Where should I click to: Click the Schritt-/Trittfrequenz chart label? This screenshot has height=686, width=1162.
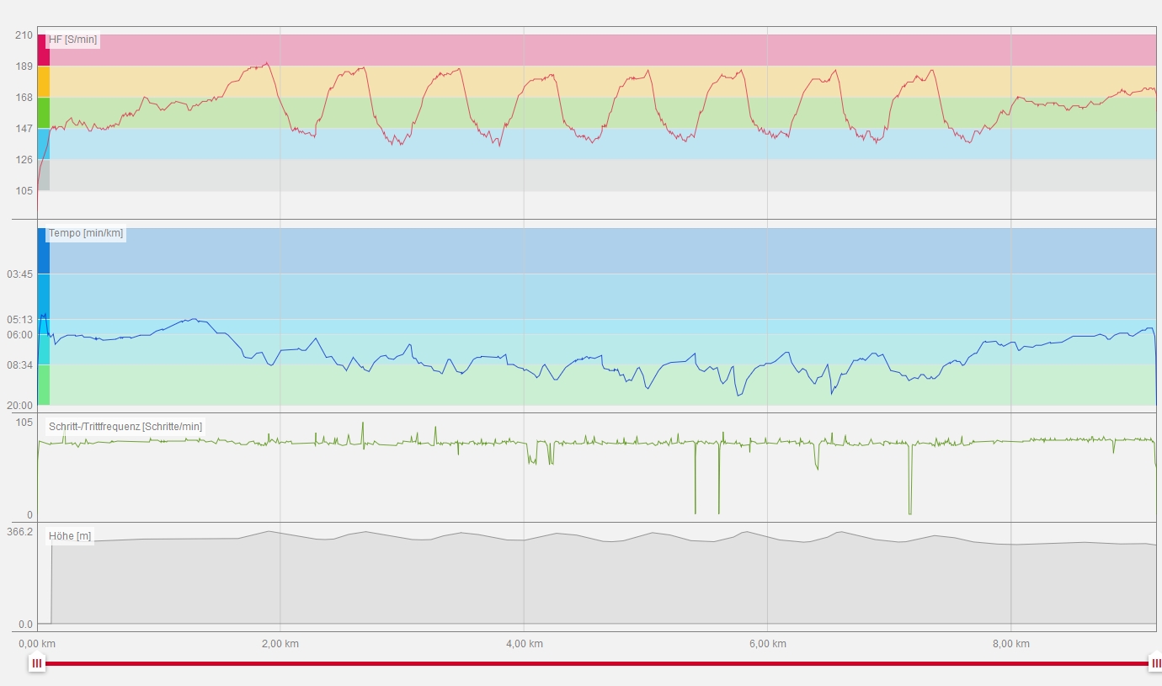125,427
